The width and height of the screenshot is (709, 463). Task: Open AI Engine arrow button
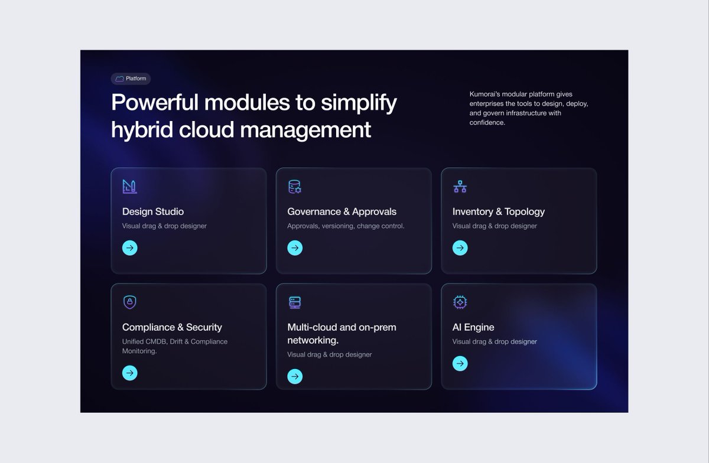[460, 363]
